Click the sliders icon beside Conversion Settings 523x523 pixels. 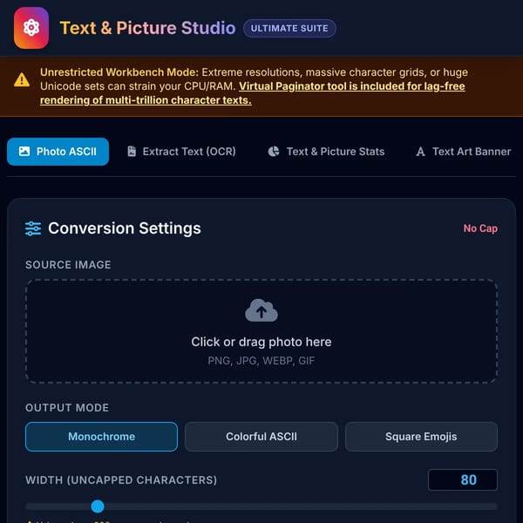click(x=33, y=228)
